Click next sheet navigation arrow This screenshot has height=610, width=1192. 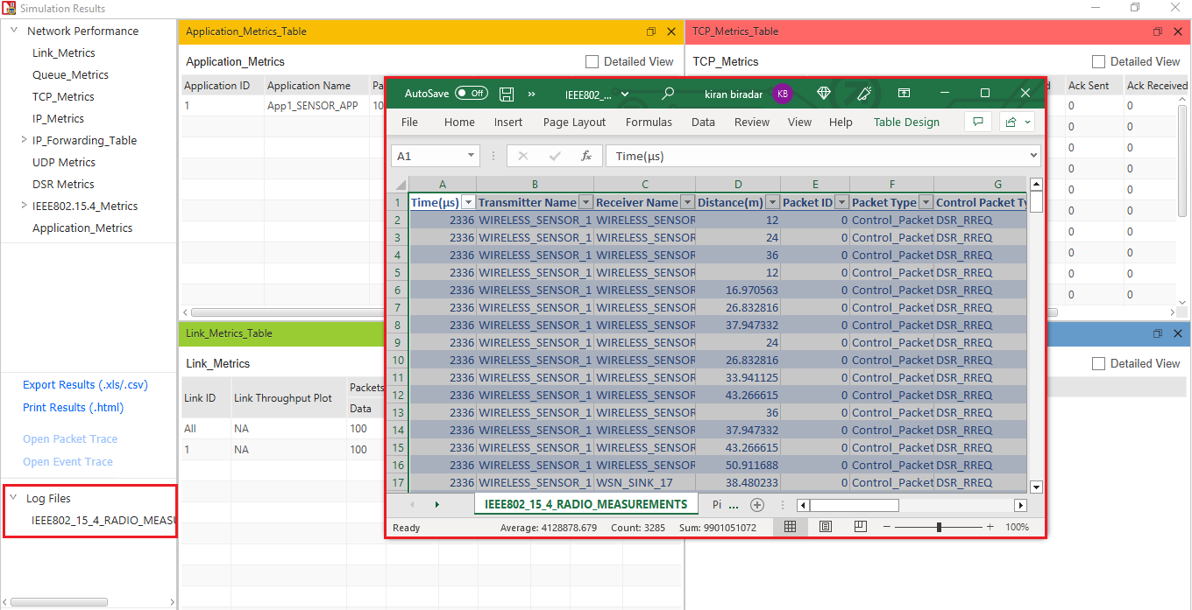pyautogui.click(x=436, y=505)
